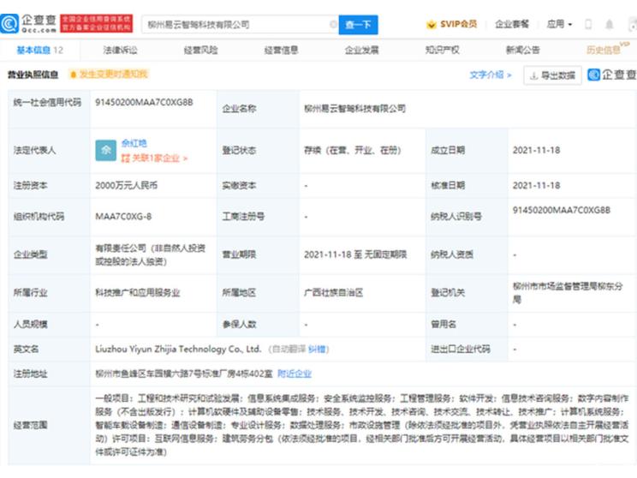The image size is (637, 478).
Task: Click the 查一下 search button
Action: coord(358,25)
